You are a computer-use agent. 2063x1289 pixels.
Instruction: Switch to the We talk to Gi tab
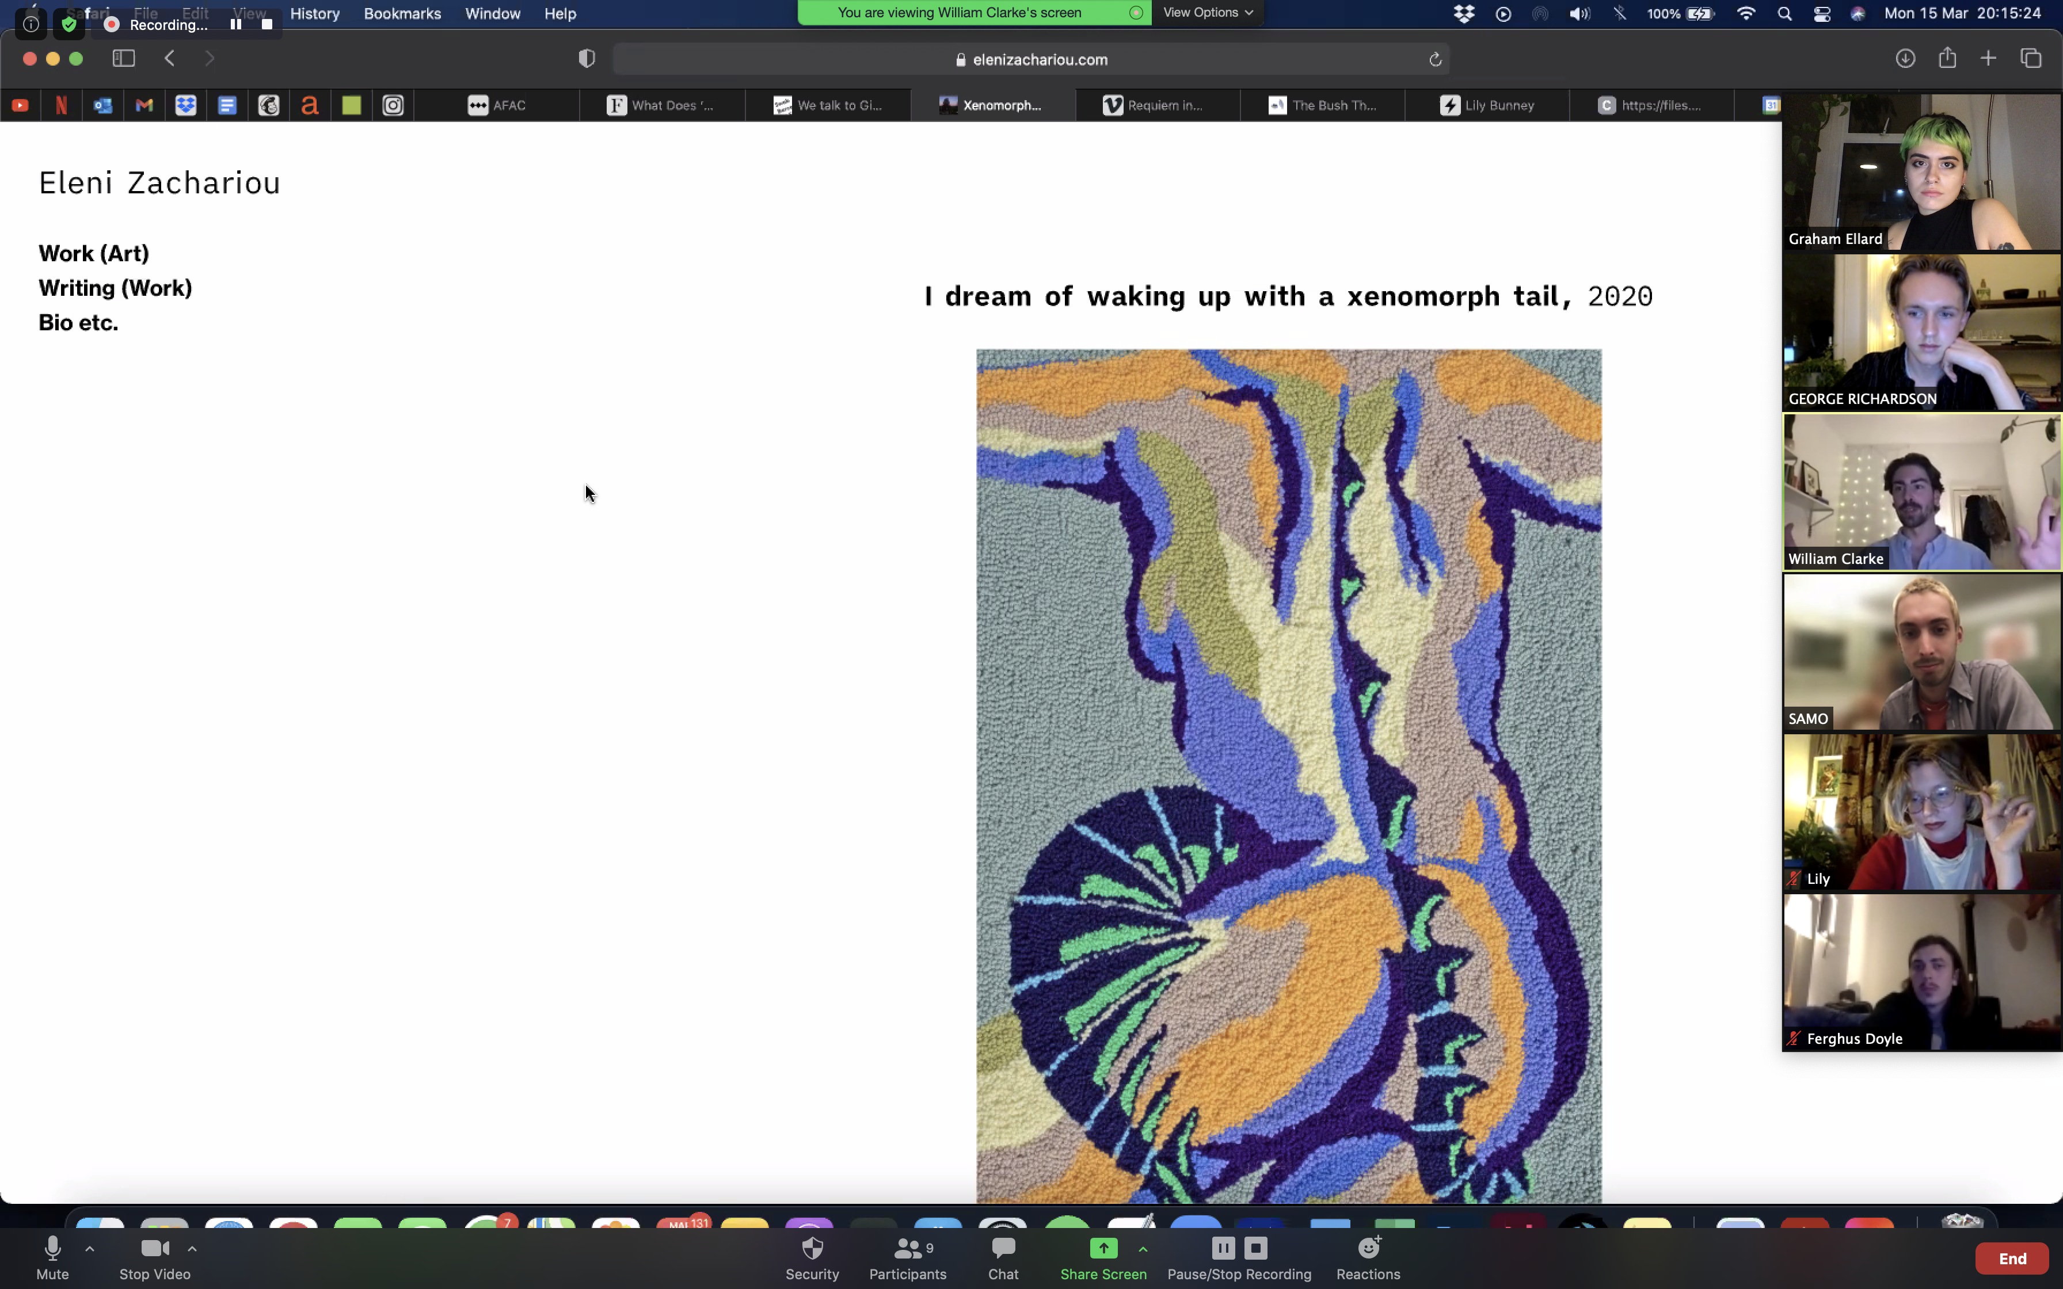[827, 105]
